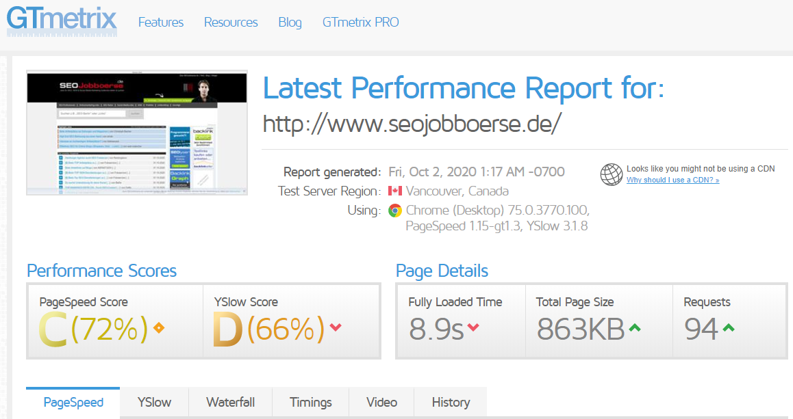
Task: Select the Timings tab
Action: (310, 403)
